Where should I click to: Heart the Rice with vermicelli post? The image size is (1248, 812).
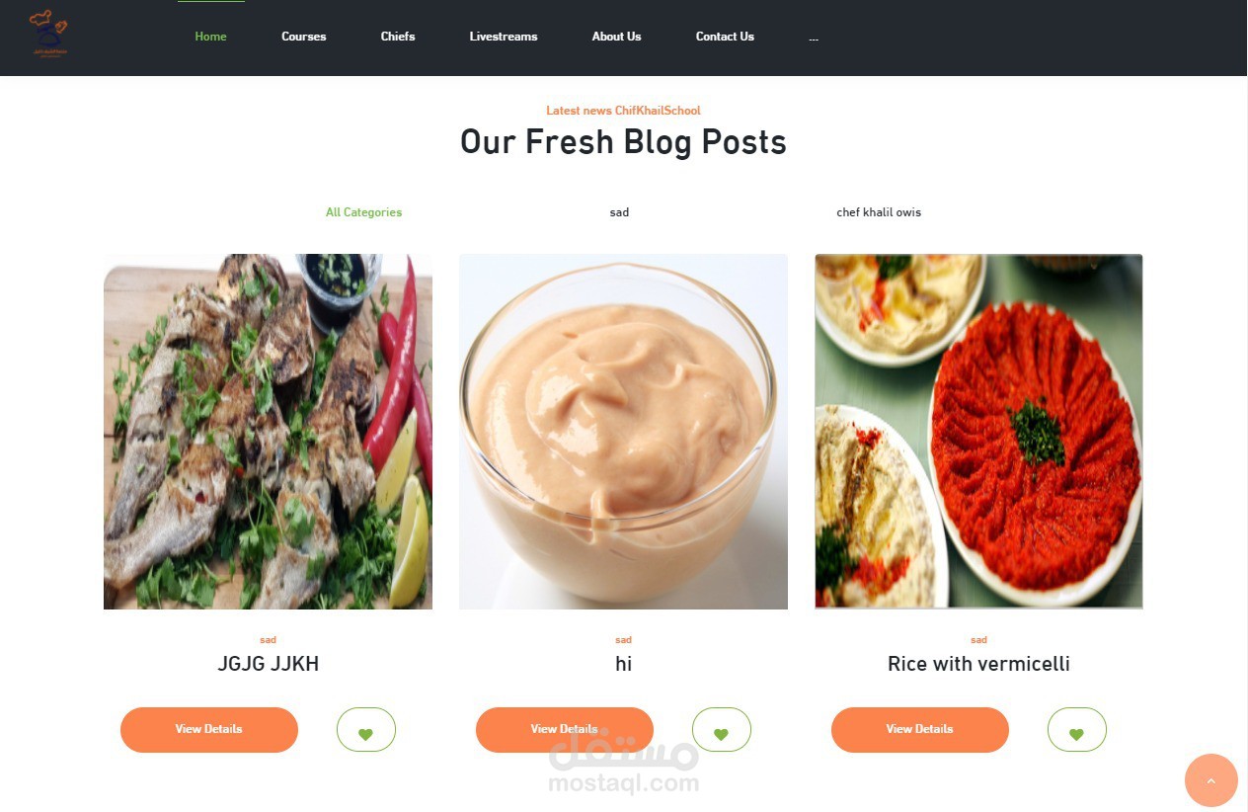[1077, 730]
